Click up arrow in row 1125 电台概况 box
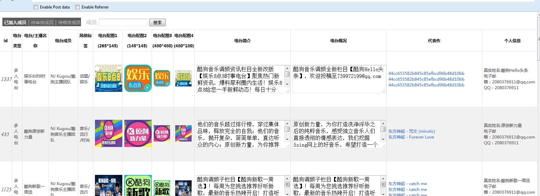This screenshot has height=196, width=540. coord(383,179)
